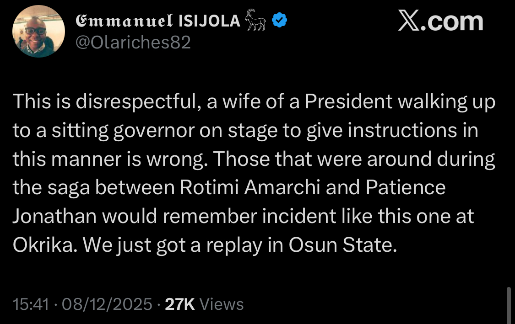Click Views label next to the 27K count

tap(222, 303)
